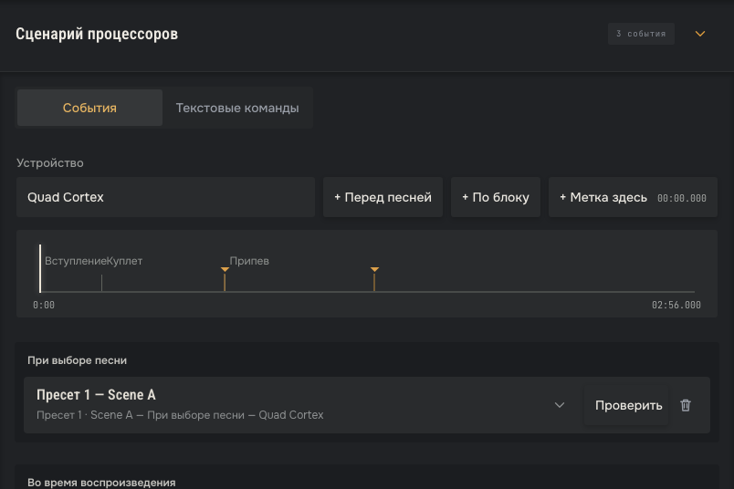Click the 'При выборе песни' section heading

(78, 360)
